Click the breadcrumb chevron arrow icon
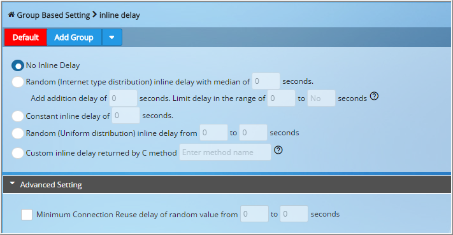Viewport: 453px width, 235px height. (x=95, y=15)
